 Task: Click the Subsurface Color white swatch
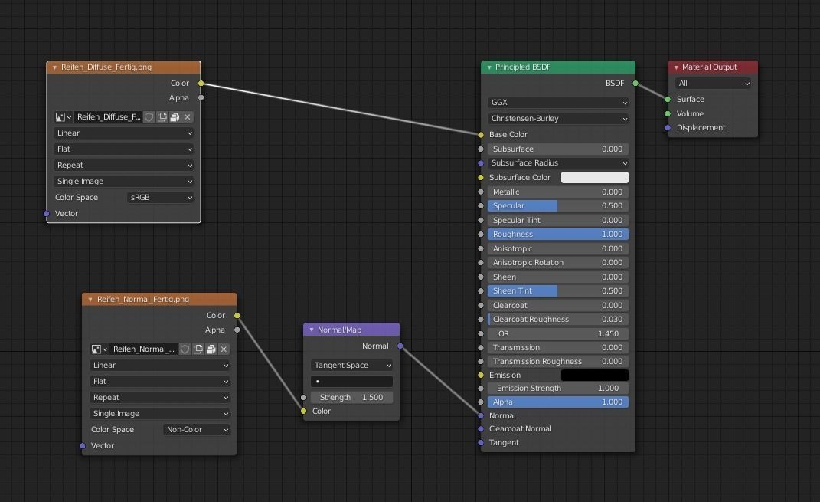coord(595,178)
